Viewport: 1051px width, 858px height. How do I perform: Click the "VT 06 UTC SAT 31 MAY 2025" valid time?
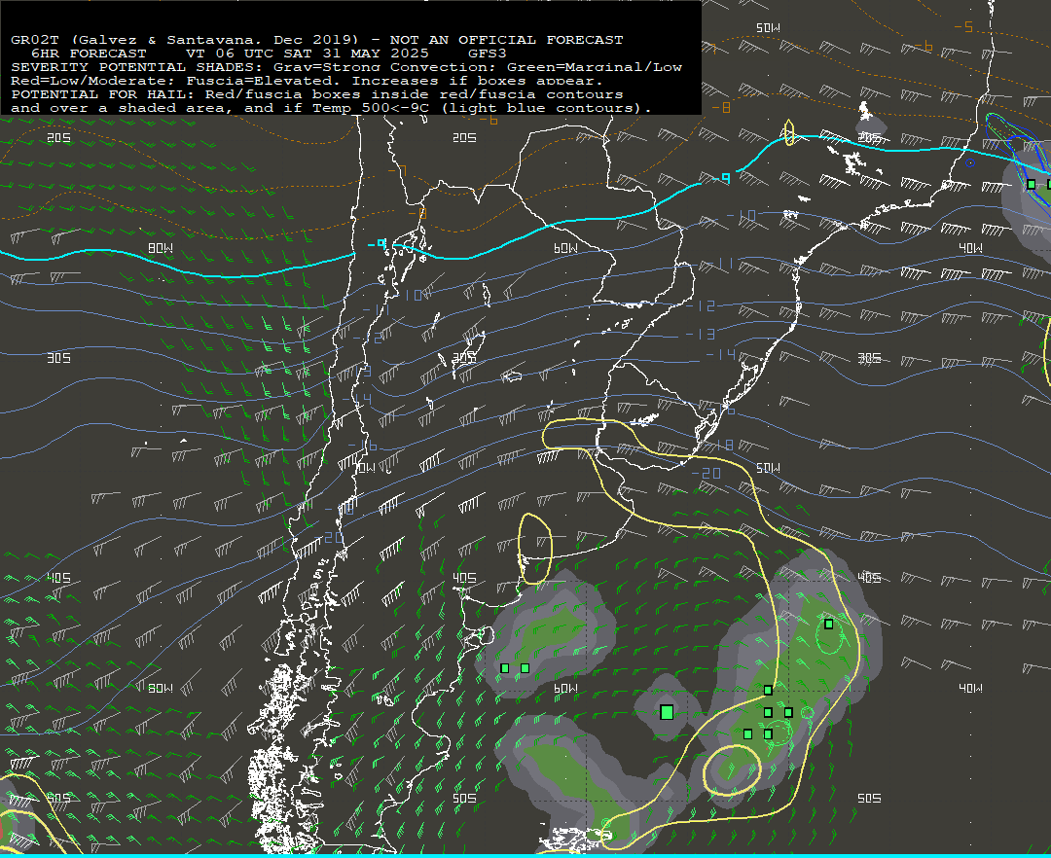(x=307, y=54)
